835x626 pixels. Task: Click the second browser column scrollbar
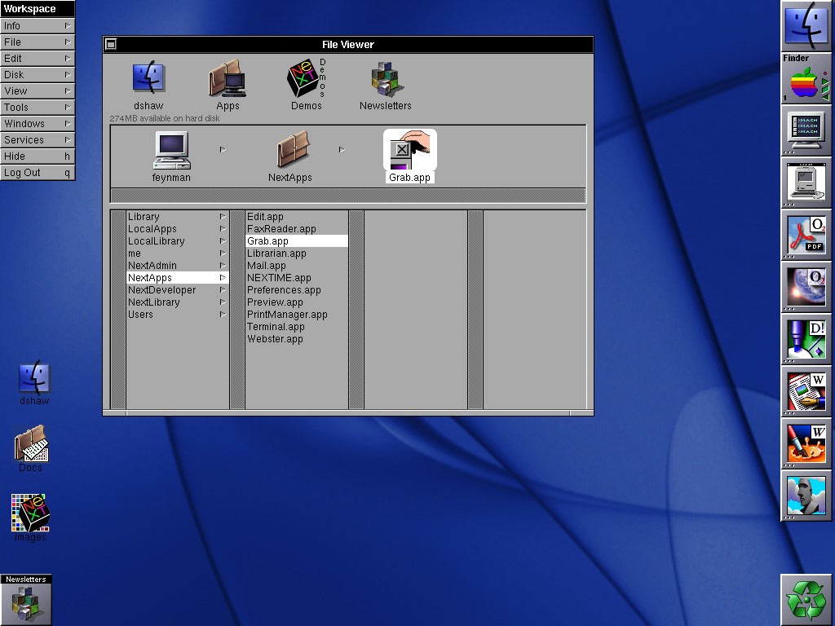(237, 309)
